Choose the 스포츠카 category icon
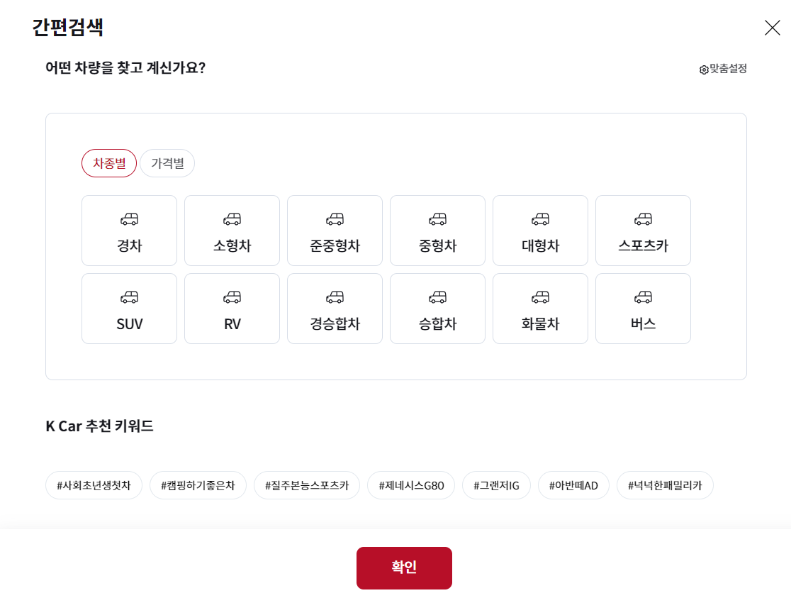Screen dimensions: 791x598 tap(643, 230)
